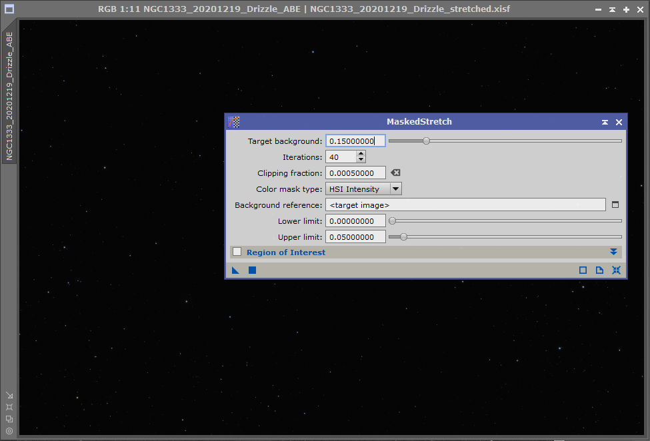Image resolution: width=650 pixels, height=441 pixels.
Task: Click the Background reference target image field
Action: [465, 205]
